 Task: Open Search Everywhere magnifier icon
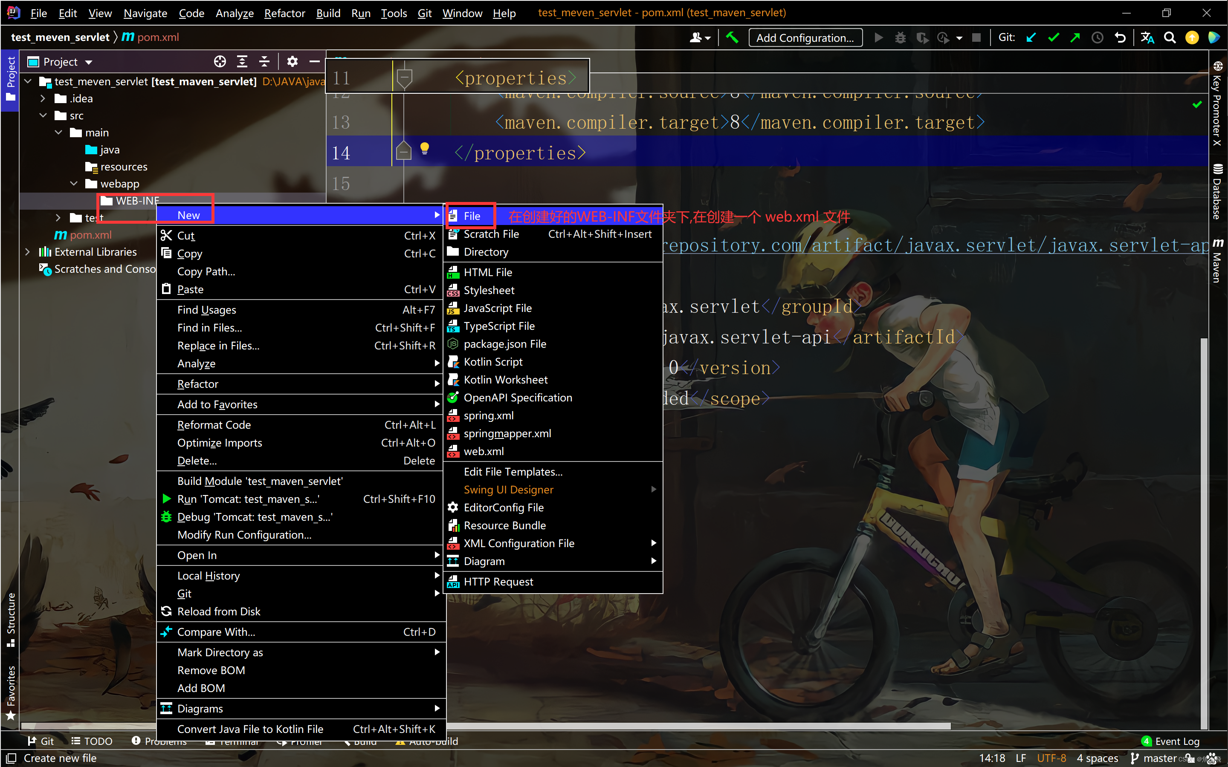tap(1170, 37)
